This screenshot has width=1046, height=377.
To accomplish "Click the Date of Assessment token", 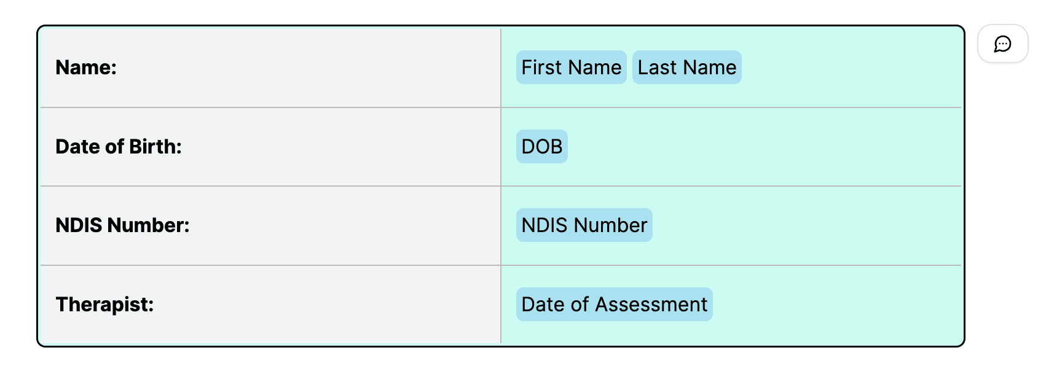I will point(614,303).
